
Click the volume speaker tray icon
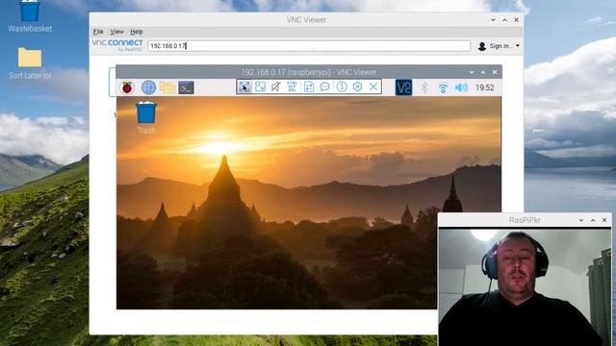461,87
